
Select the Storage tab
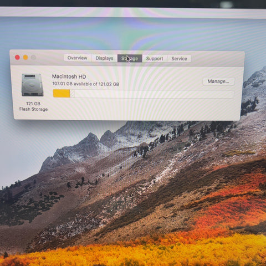(130, 59)
